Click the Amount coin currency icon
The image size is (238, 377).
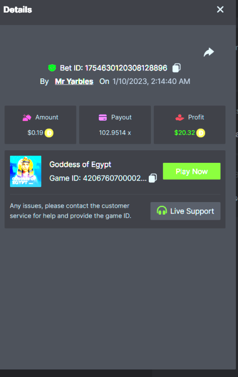pyautogui.click(x=49, y=133)
